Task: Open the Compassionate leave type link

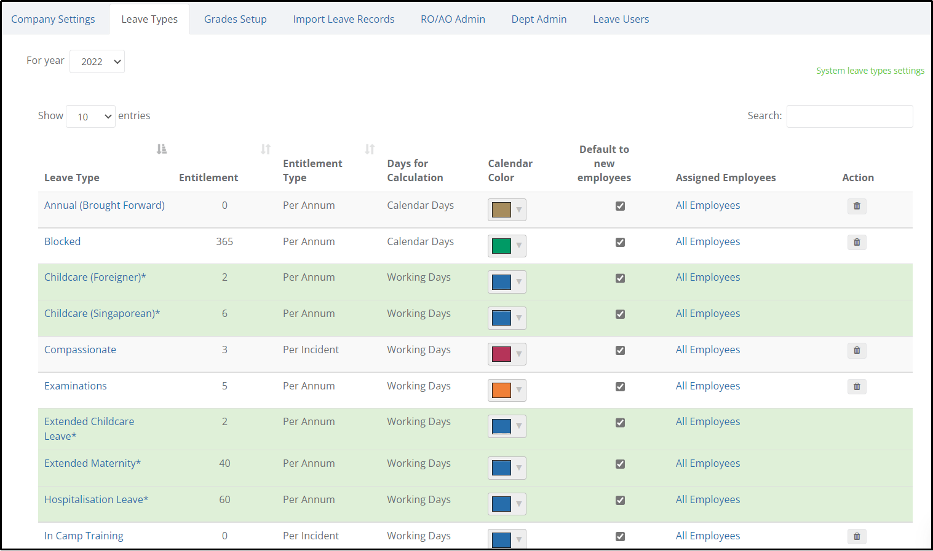Action: point(80,350)
